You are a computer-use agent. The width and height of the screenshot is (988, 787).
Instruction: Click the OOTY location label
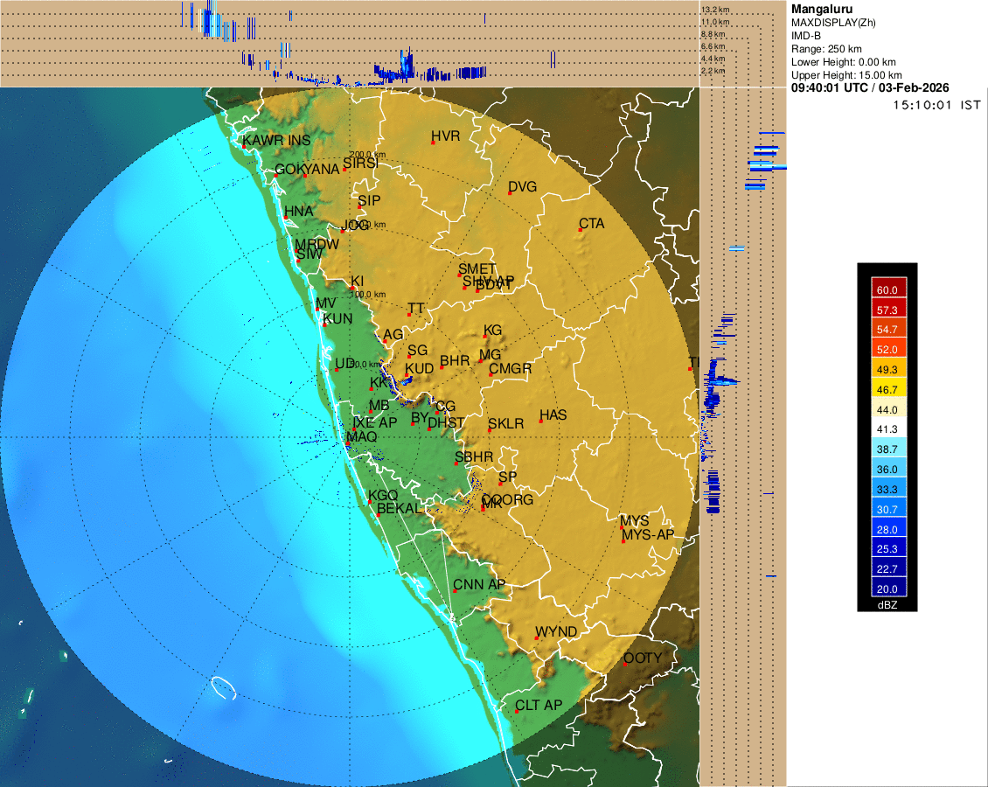click(x=643, y=658)
